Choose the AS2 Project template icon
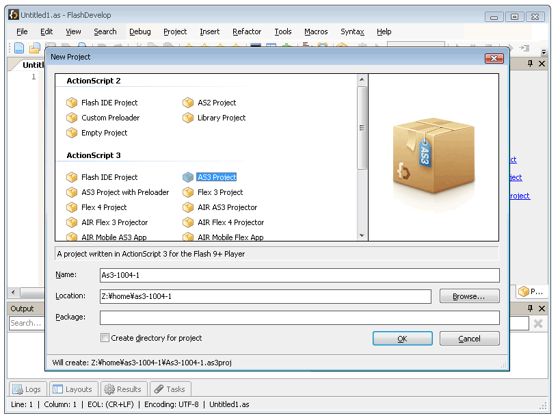Image resolution: width=560 pixels, height=418 pixels. coord(188,103)
